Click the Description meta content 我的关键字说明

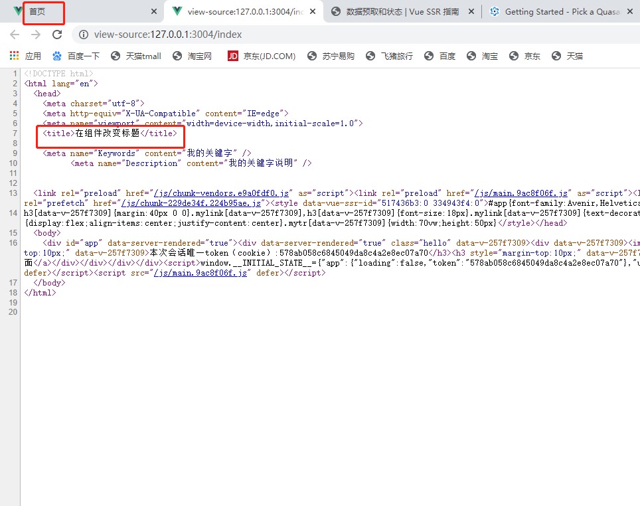click(x=261, y=163)
